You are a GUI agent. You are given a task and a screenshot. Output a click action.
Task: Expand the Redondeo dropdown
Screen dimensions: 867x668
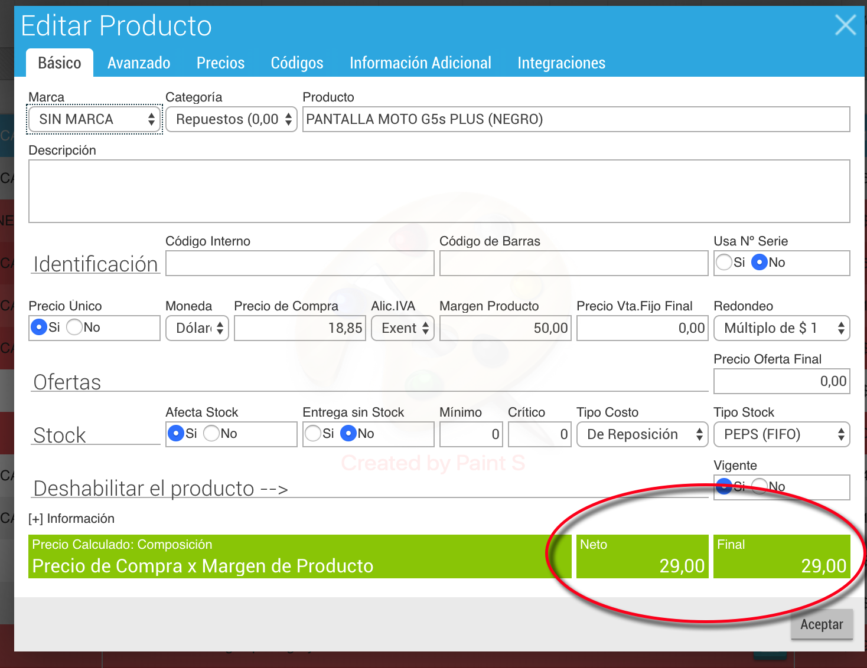tap(781, 328)
